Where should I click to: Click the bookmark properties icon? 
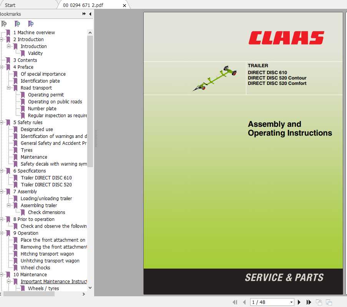31,23
